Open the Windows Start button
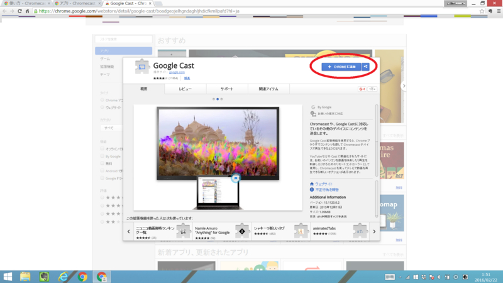Viewport: 503px width, 283px height. tap(8, 277)
